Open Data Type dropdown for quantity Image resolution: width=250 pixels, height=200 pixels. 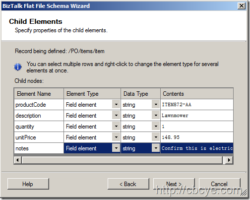pyautogui.click(x=156, y=127)
